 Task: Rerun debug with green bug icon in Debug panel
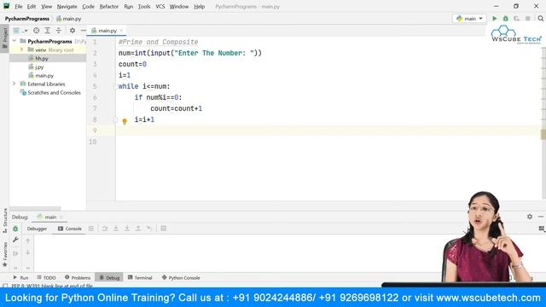pos(15,229)
